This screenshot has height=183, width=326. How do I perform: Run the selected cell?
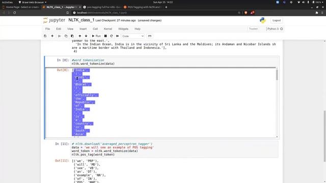[x=96, y=36]
